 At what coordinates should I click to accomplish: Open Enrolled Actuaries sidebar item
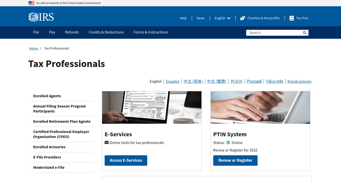(x=62, y=147)
